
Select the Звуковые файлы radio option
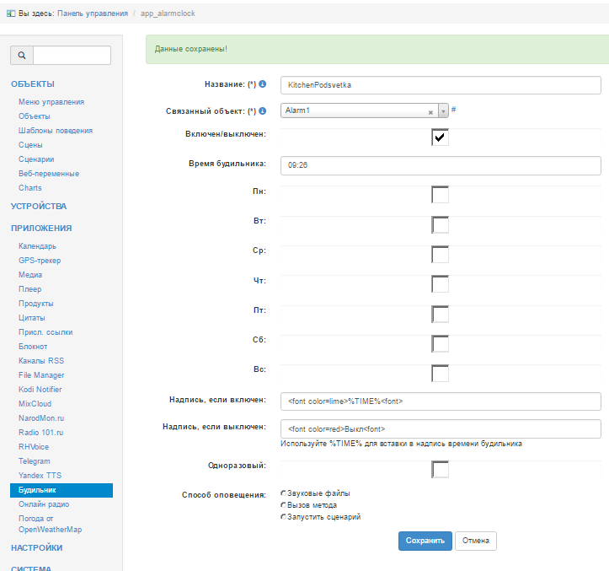(283, 493)
